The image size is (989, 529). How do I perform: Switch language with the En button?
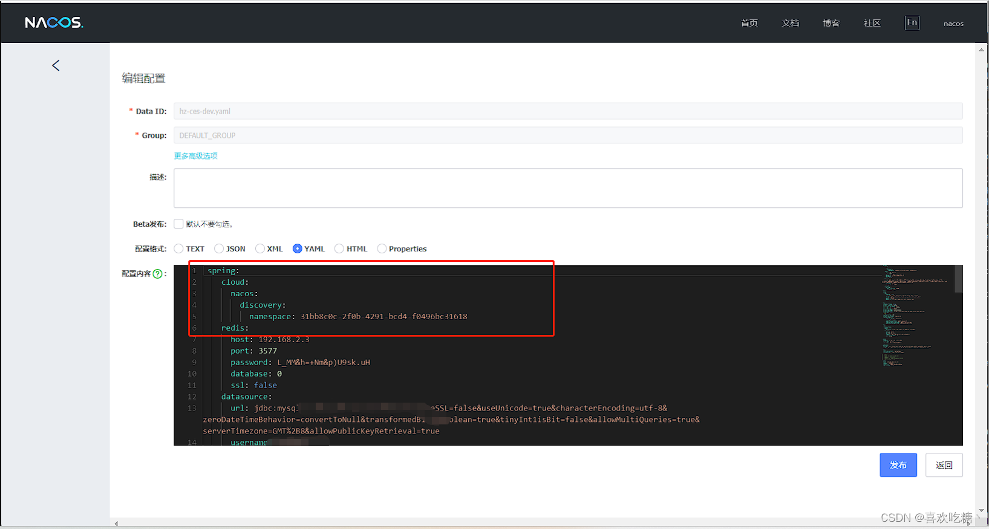point(912,23)
